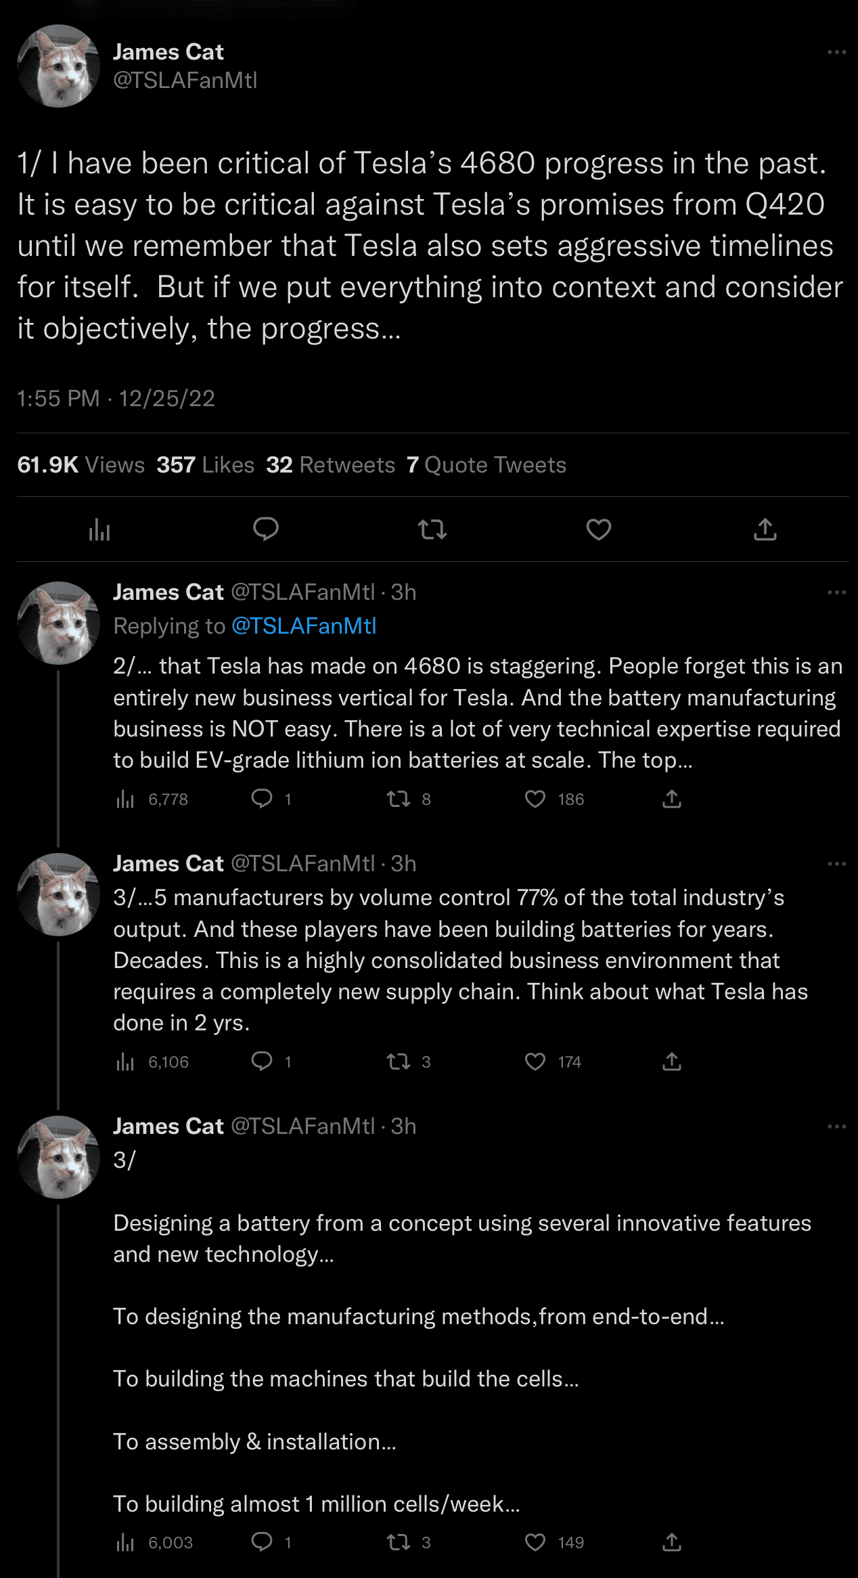View analytics of the main tweet

[x=99, y=529]
